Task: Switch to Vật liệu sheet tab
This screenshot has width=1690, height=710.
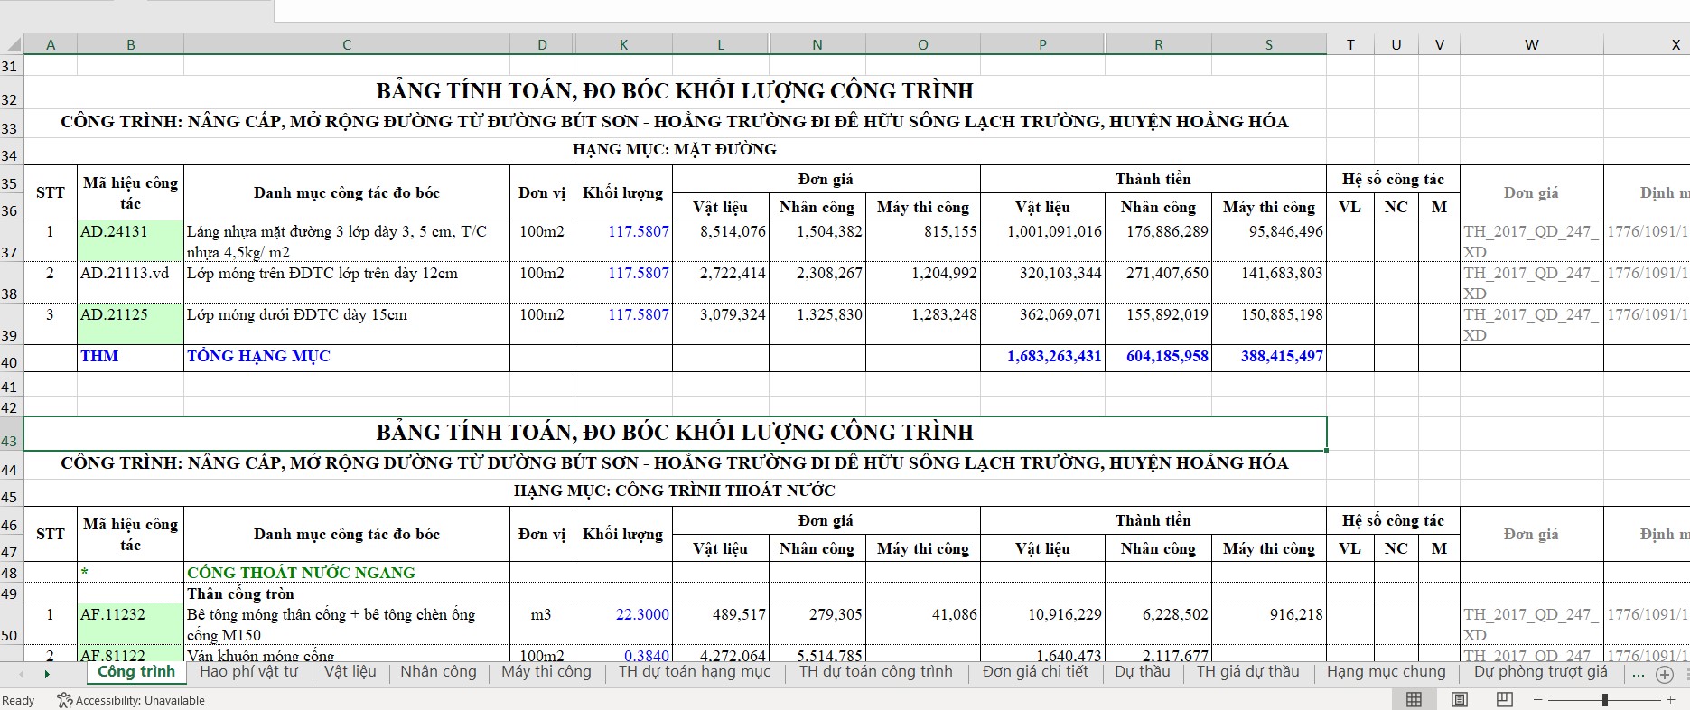Action: tap(350, 671)
